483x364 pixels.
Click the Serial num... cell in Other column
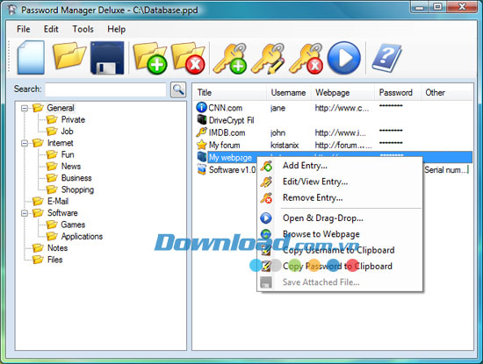(446, 169)
